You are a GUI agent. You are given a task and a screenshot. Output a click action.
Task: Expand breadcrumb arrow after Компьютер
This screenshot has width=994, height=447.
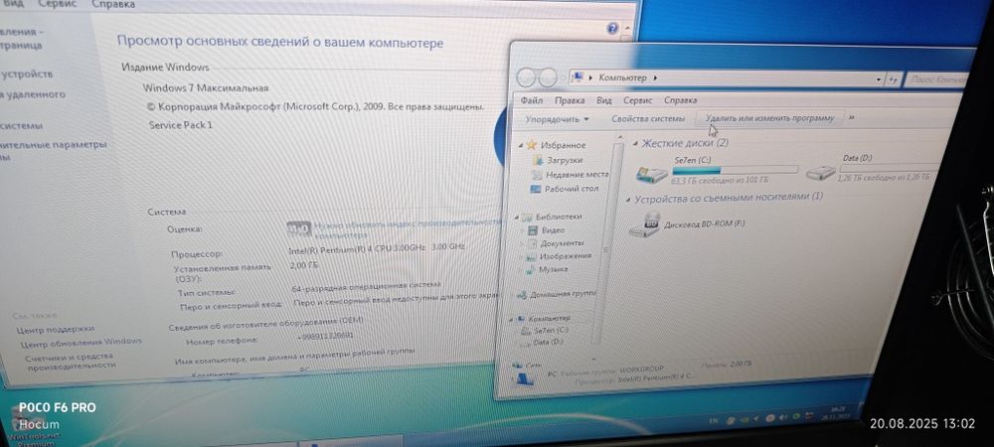(655, 77)
